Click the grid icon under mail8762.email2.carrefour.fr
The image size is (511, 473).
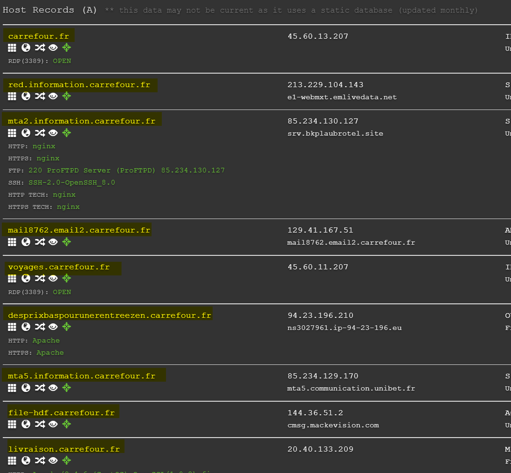click(x=12, y=242)
